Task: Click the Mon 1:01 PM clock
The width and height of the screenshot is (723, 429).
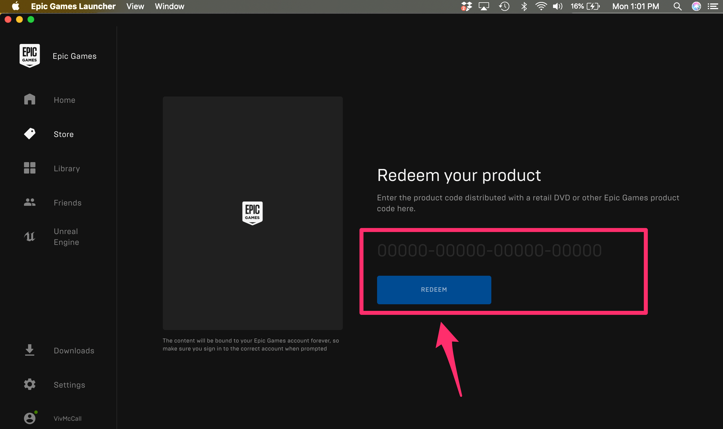Action: pyautogui.click(x=636, y=6)
